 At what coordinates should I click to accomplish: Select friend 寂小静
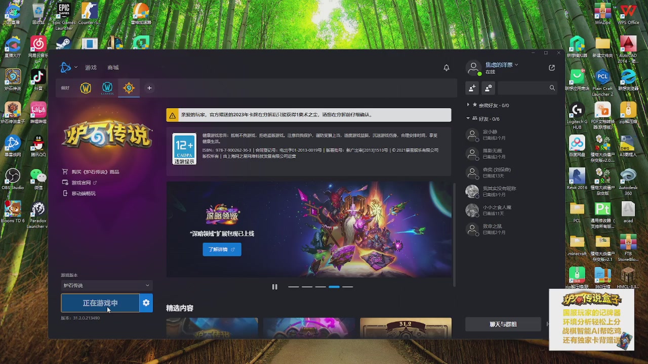pyautogui.click(x=511, y=134)
